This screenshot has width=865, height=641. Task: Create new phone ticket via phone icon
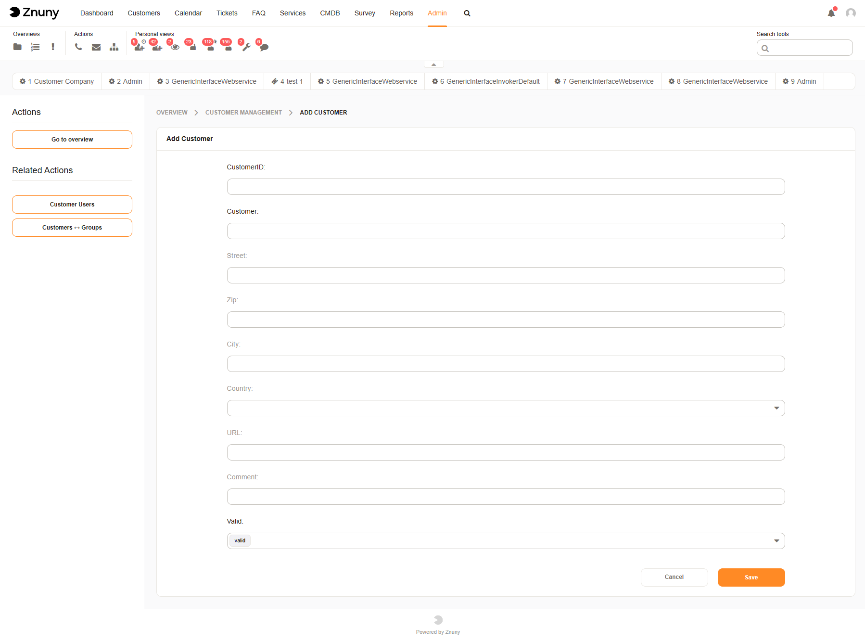pos(78,47)
